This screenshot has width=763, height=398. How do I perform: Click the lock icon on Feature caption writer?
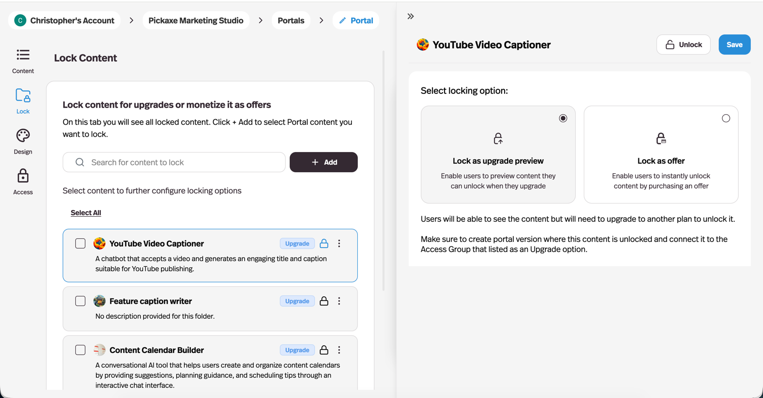pos(324,301)
